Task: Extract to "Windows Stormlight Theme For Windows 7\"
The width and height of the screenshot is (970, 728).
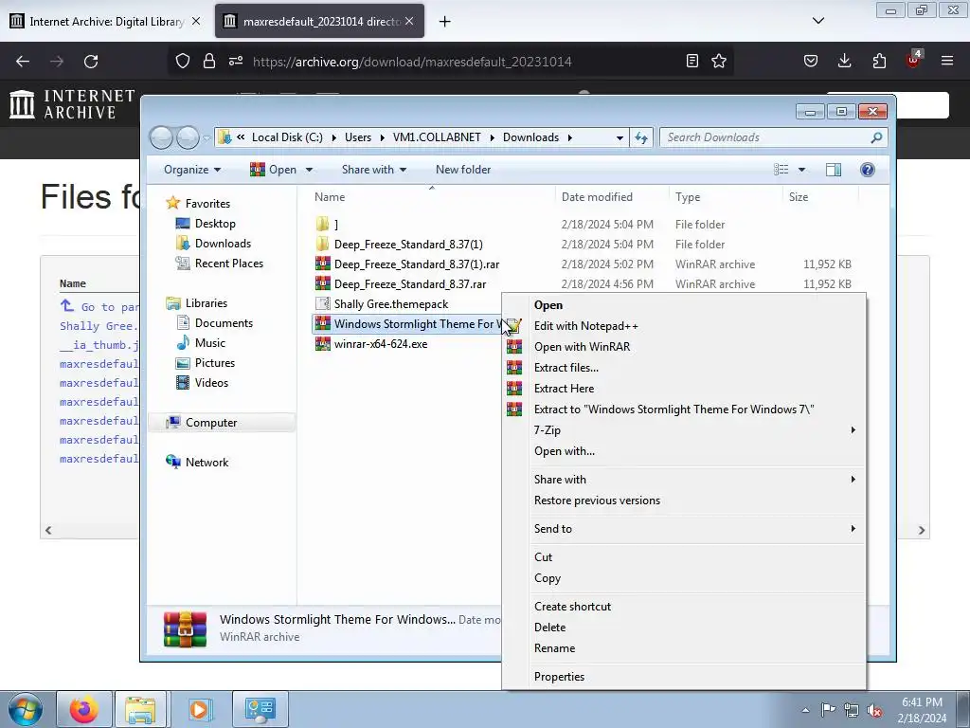Action: click(x=674, y=409)
